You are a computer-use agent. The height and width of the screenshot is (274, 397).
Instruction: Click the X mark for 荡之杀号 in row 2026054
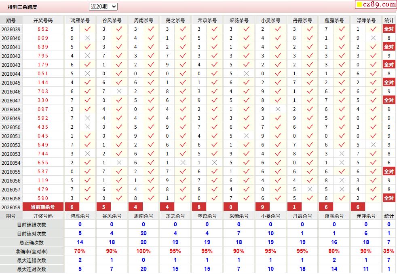pyautogui.click(x=183, y=162)
